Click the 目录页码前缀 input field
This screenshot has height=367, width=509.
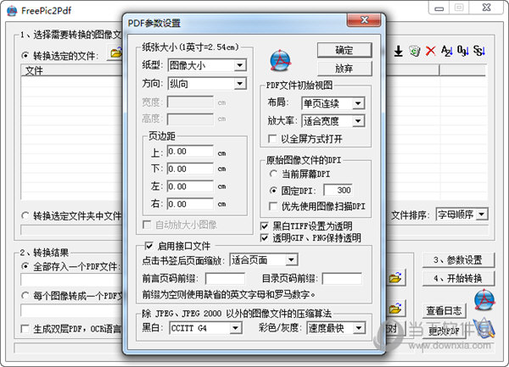click(x=342, y=279)
